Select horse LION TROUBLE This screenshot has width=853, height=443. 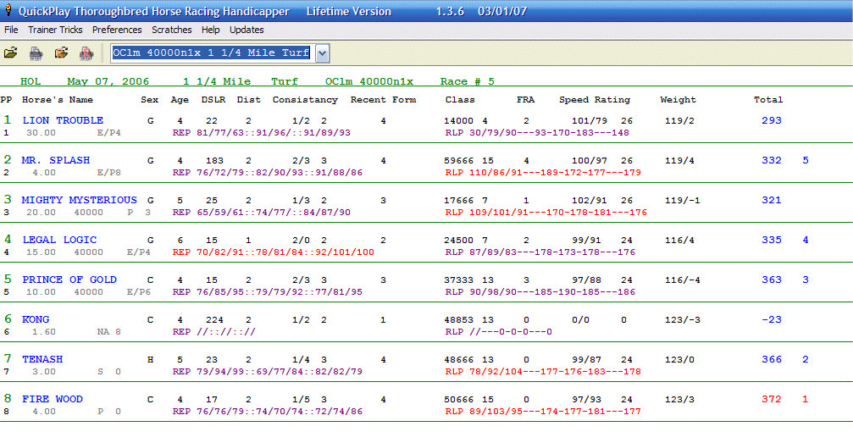pos(63,120)
